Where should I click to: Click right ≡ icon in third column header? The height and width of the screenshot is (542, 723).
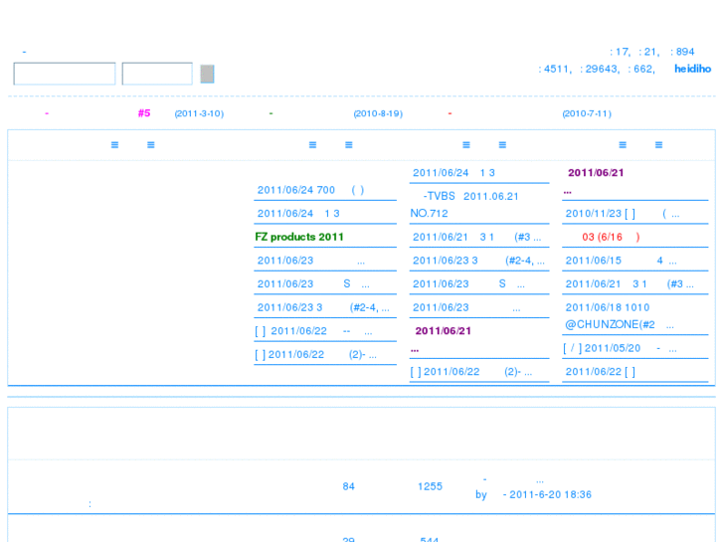click(502, 145)
